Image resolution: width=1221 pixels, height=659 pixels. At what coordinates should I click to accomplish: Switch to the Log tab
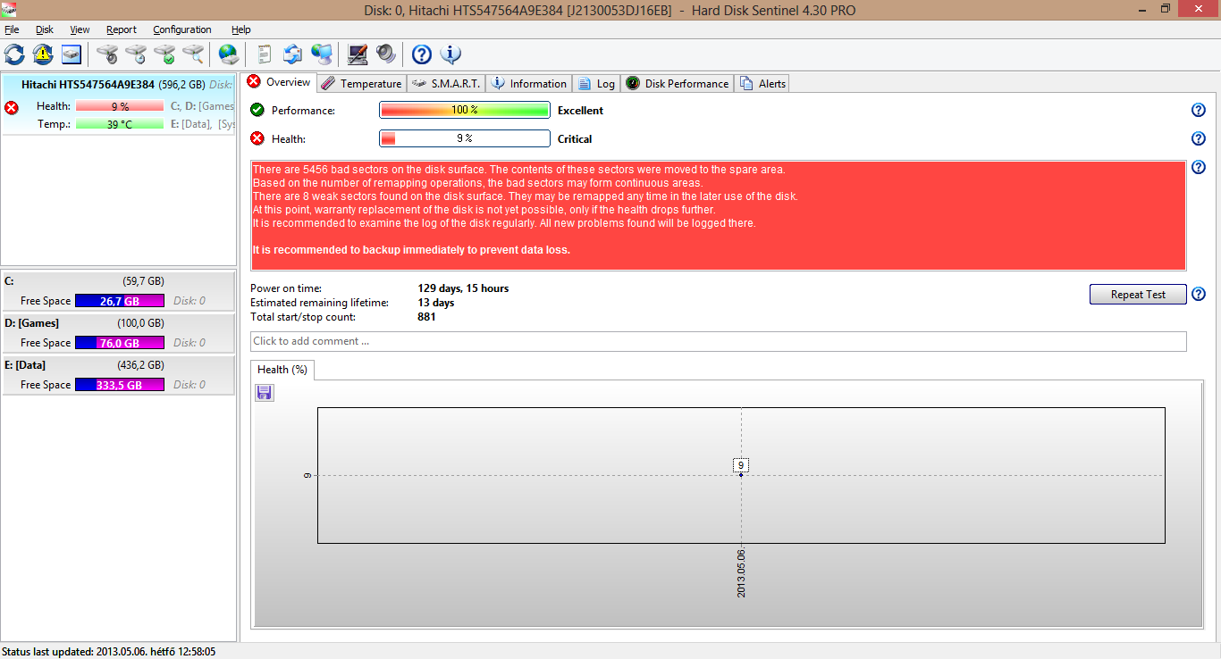click(596, 83)
